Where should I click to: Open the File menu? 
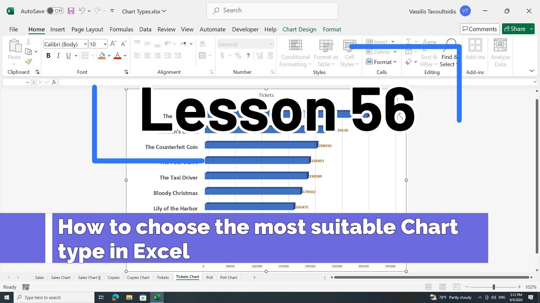point(13,29)
